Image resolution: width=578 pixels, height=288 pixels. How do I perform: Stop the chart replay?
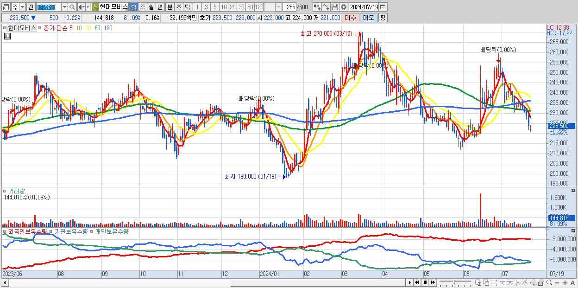tap(425, 282)
